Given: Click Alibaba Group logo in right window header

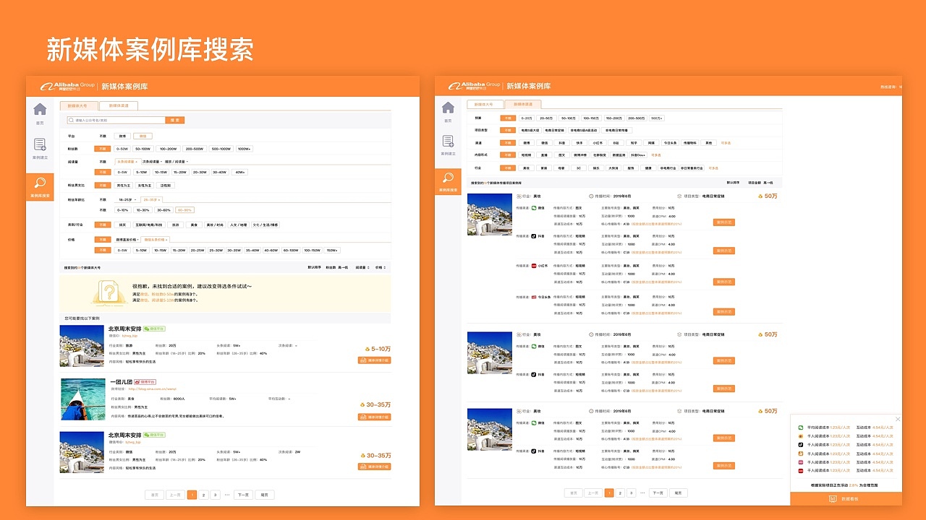Looking at the screenshot, I should coord(475,85).
